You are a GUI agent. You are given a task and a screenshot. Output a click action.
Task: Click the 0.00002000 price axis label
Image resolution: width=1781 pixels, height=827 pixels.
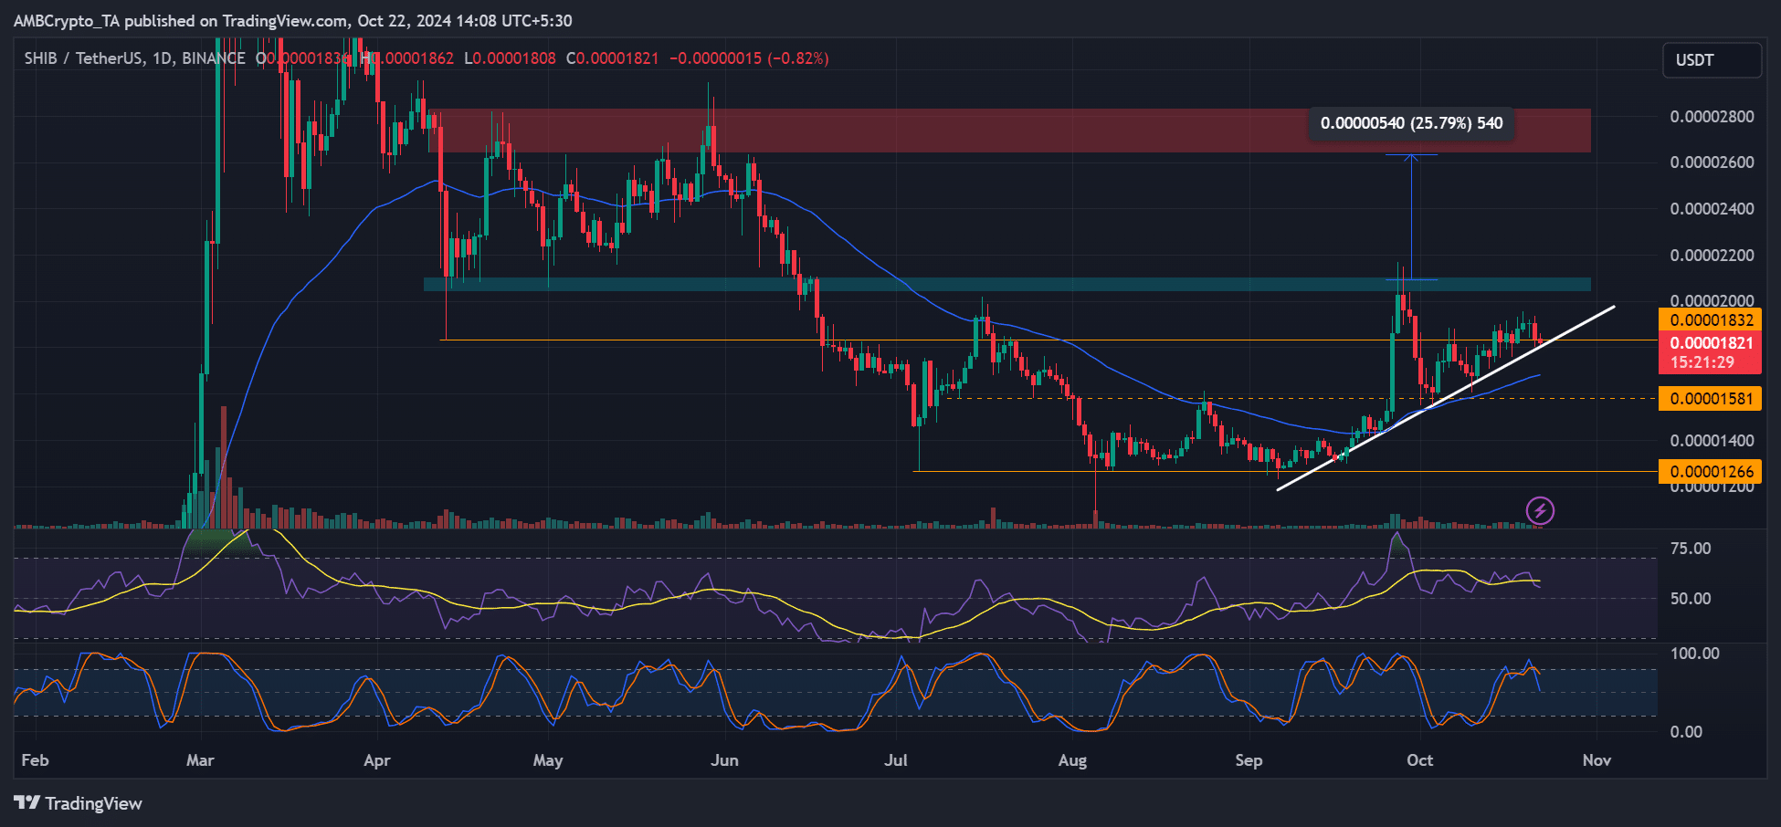coord(1712,300)
